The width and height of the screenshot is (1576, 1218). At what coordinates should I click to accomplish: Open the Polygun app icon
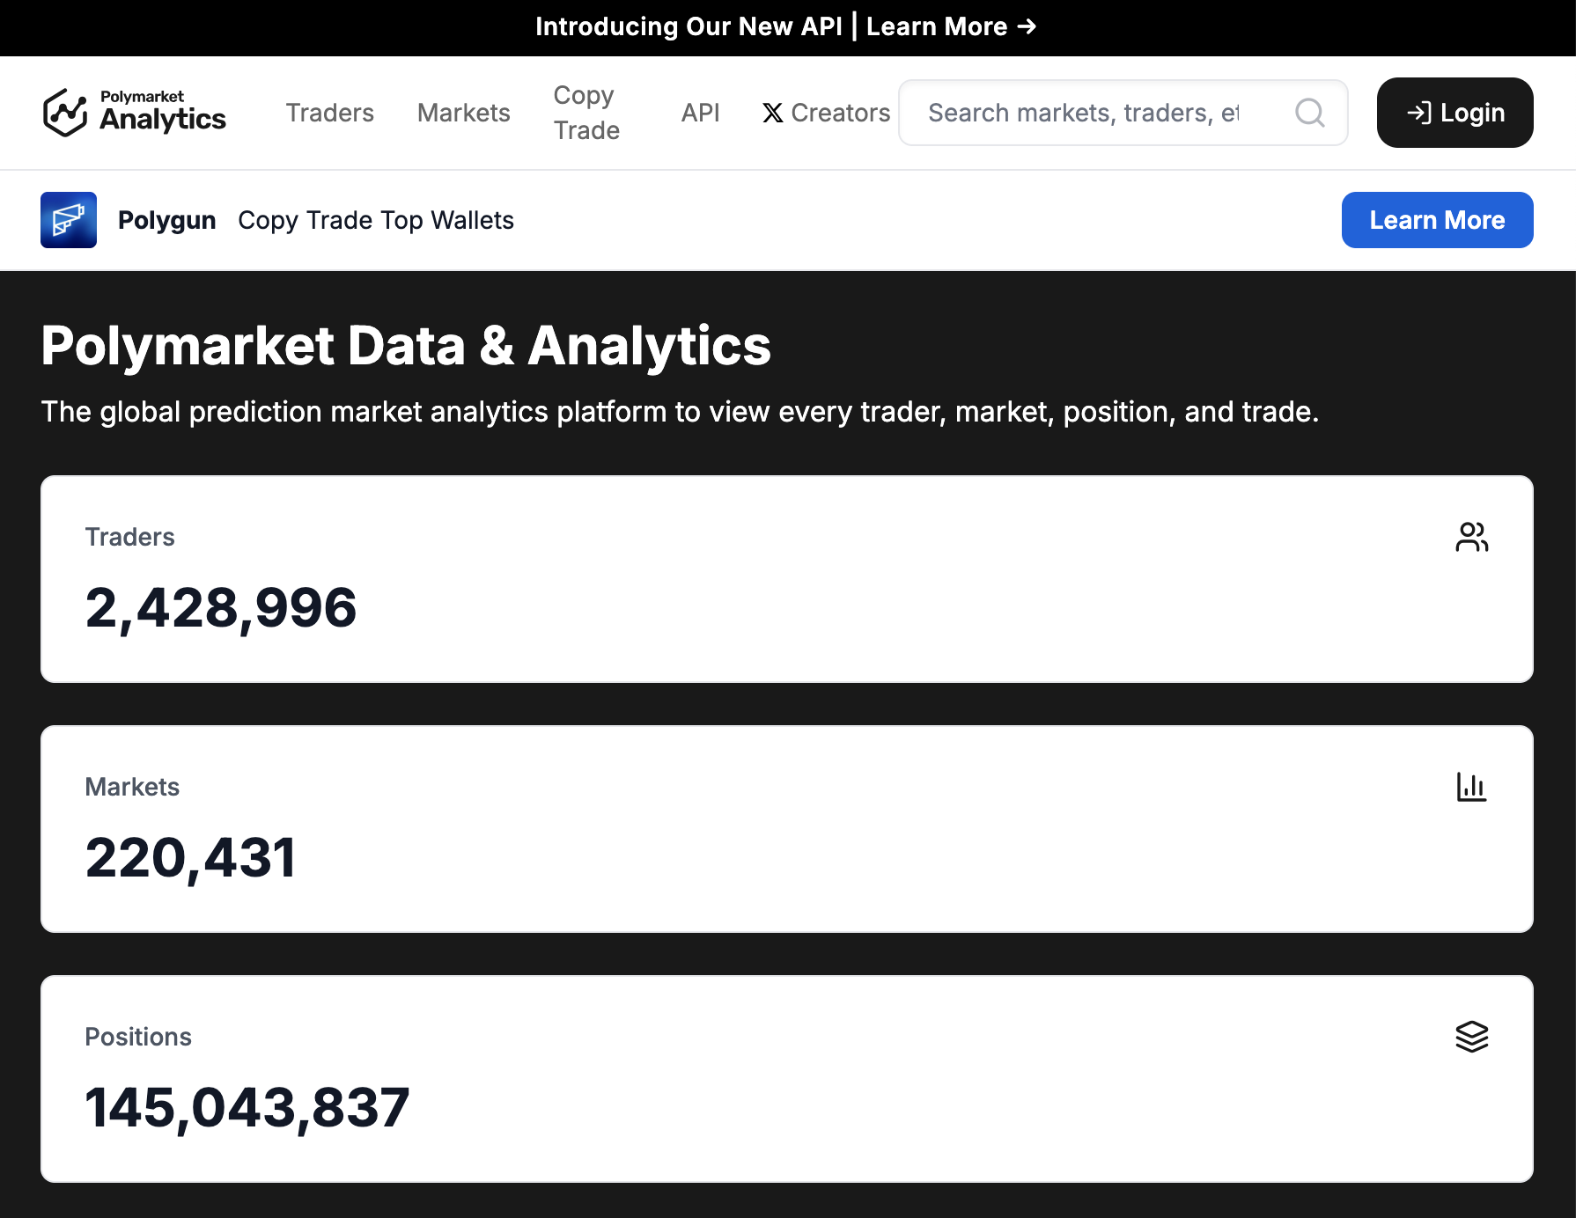point(68,220)
